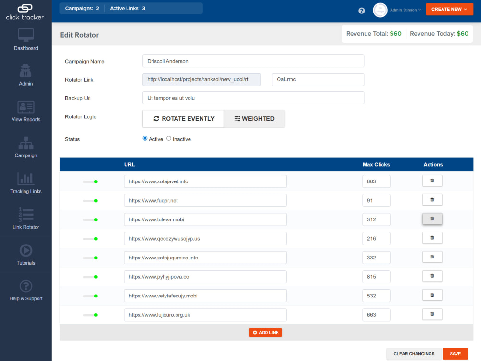Screen dimensions: 481x361
Task: Toggle the tuleva.mobi link switch
Action: coord(90,220)
